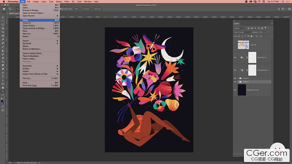The height and width of the screenshot is (164, 292).
Task: Toggle the layer filter on/off switch
Action: tap(265, 28)
